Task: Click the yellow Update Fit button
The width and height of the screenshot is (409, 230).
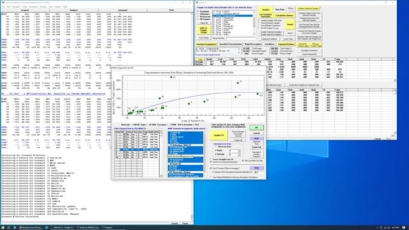Action: click(x=219, y=135)
